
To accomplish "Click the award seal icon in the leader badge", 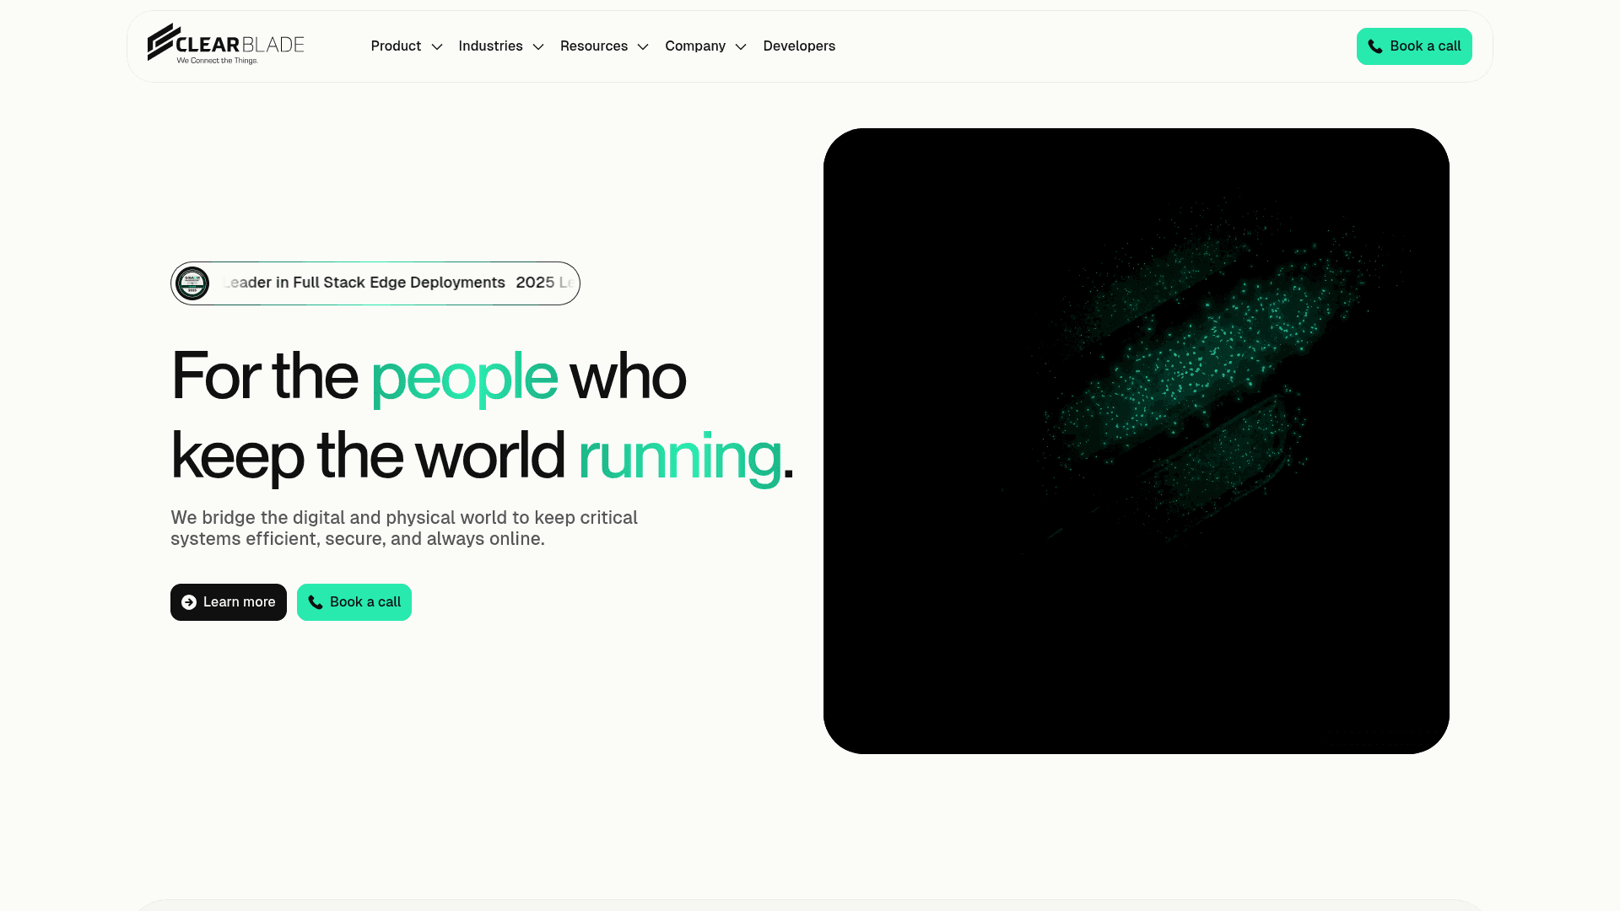I will point(192,283).
